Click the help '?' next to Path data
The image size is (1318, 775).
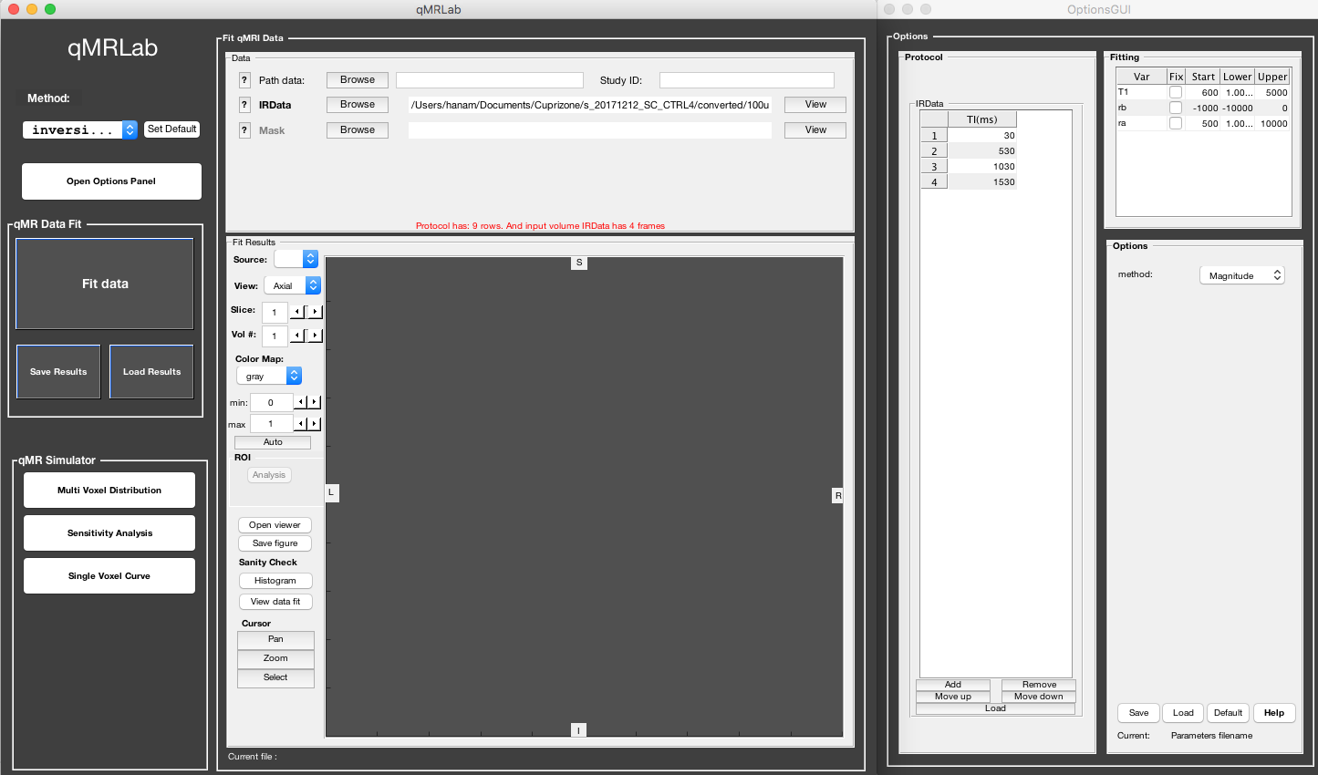pyautogui.click(x=244, y=80)
